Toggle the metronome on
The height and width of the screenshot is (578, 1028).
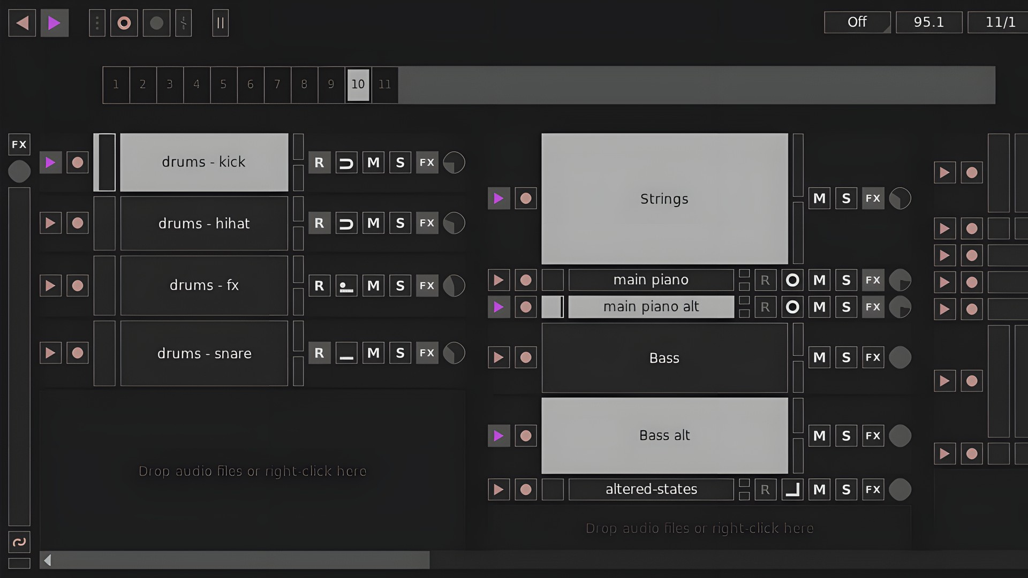coord(184,23)
